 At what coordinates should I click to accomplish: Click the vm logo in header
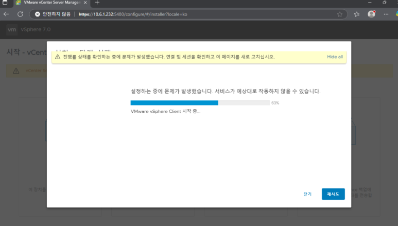pos(12,29)
